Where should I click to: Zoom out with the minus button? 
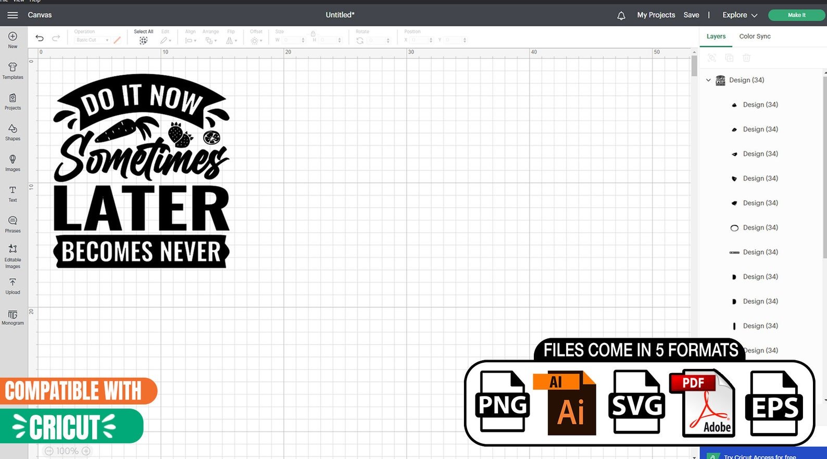coord(49,451)
